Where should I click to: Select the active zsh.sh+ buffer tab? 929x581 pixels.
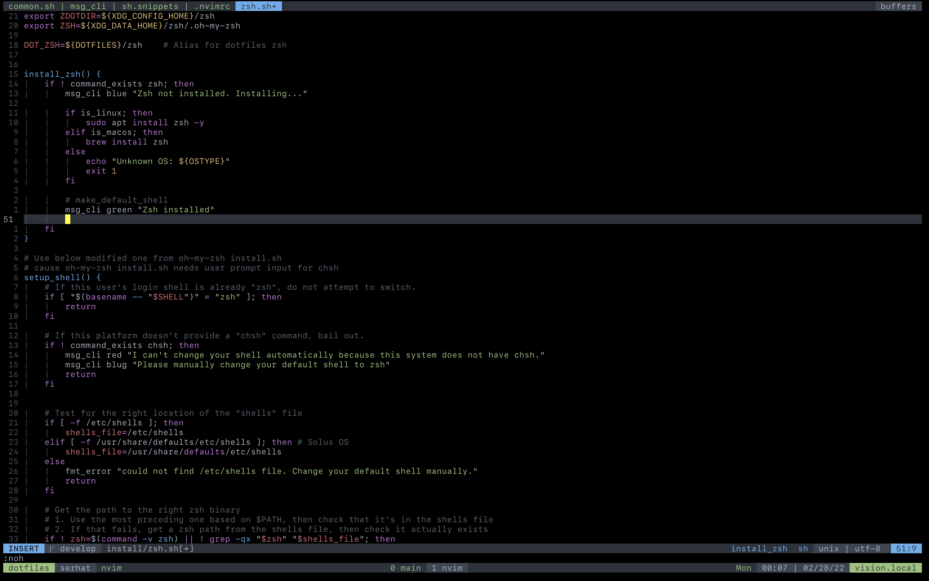pos(258,6)
